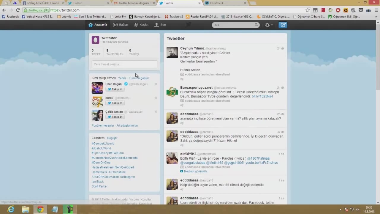Click the search magnifier icon

coord(256,25)
